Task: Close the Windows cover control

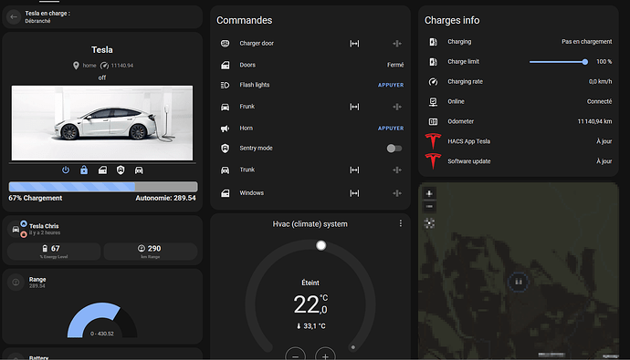Action: pos(396,193)
